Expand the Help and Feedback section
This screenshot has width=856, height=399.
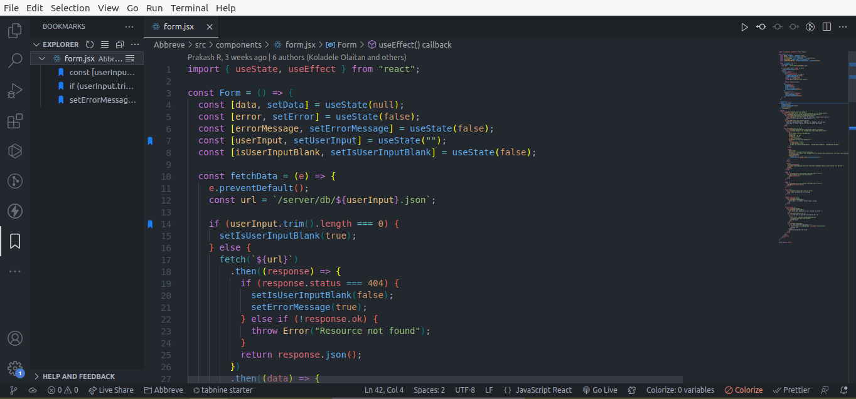[78, 376]
